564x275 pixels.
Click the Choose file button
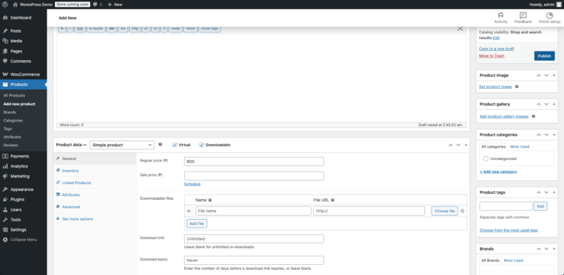click(445, 211)
